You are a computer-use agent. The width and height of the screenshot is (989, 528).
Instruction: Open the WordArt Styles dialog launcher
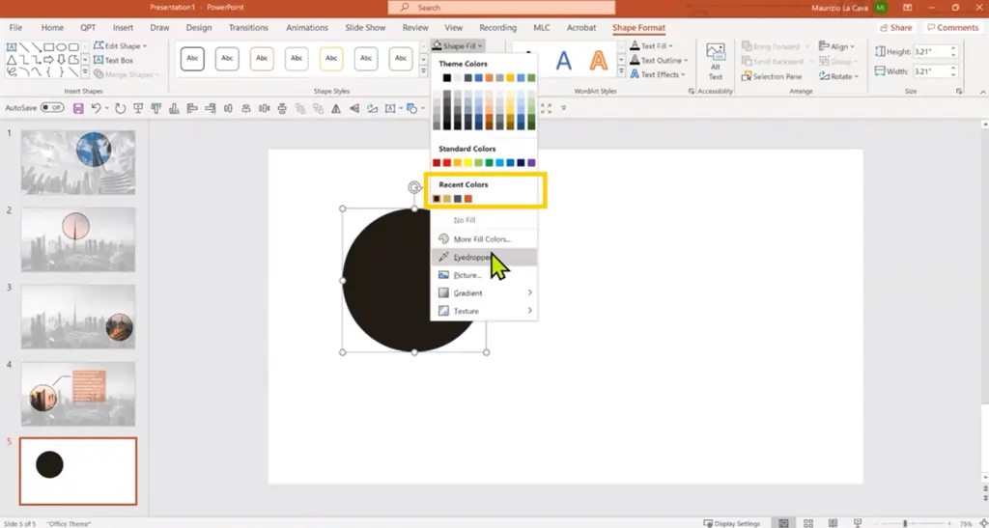(692, 92)
